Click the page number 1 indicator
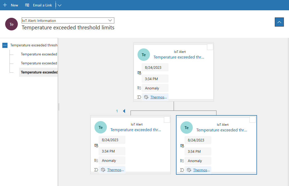 click(117, 111)
